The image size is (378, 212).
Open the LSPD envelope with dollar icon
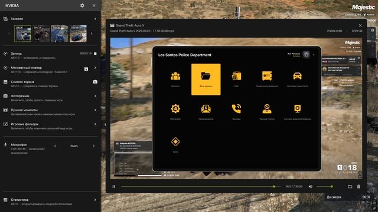tap(206, 108)
